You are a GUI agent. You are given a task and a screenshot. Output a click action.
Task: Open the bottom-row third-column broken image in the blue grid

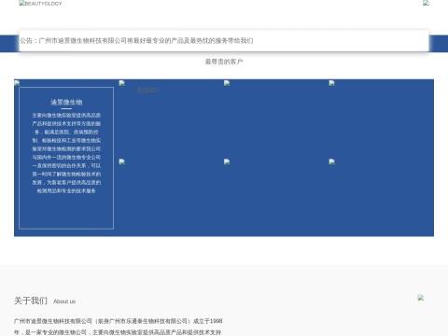[227, 161]
